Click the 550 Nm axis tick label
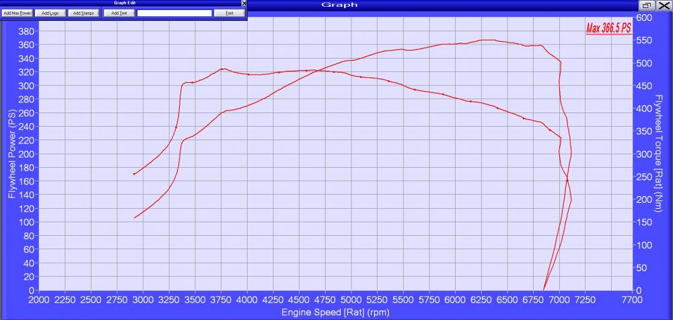 click(644, 40)
